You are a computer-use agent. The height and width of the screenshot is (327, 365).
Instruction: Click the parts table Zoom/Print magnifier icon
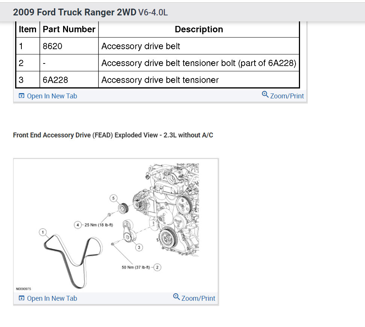265,94
